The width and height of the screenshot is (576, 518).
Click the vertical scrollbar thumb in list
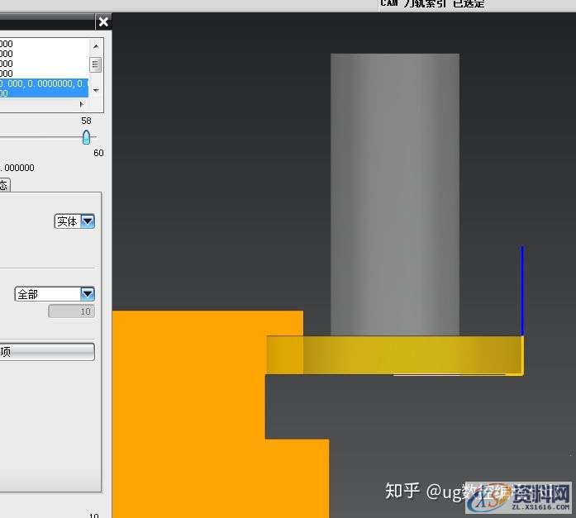point(96,64)
